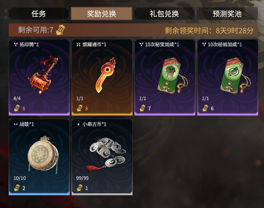The width and height of the screenshot is (264, 208).
Task: Click the purple rarity marker beside 拓印筒*1
Action: (x=16, y=45)
